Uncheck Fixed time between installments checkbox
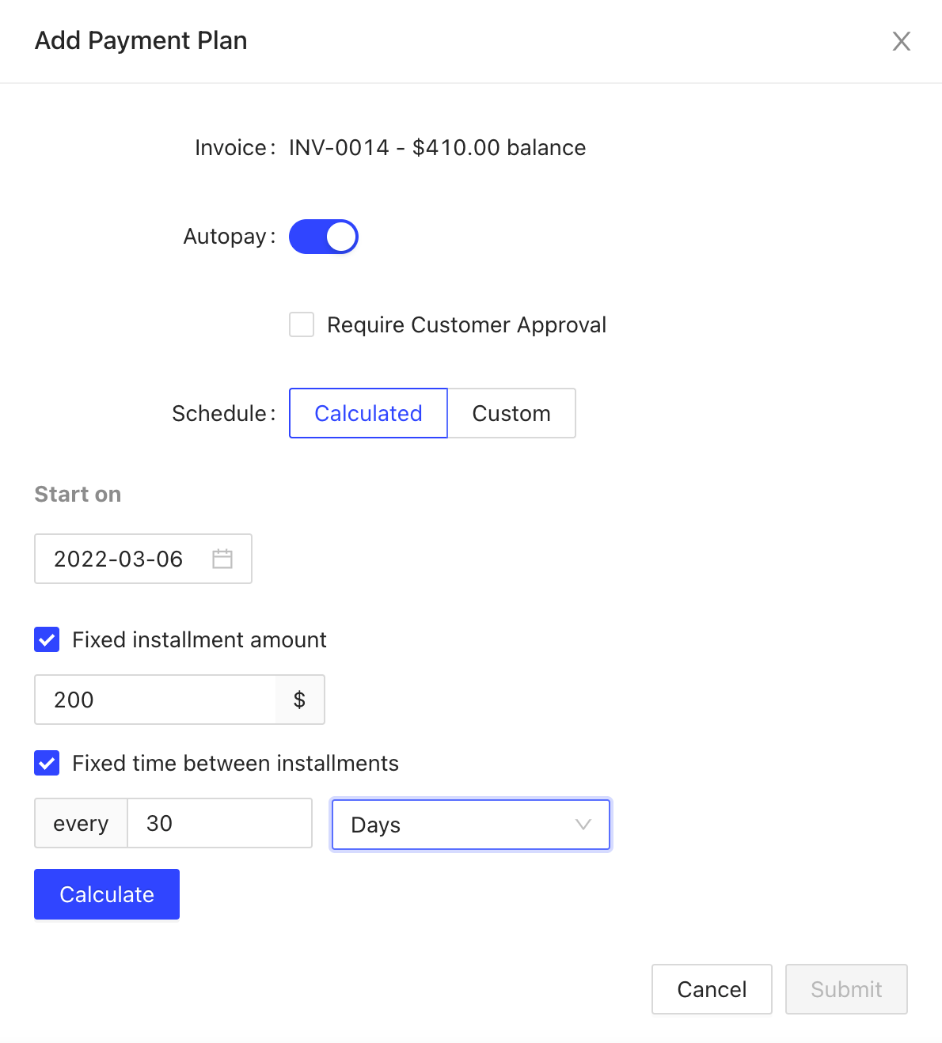This screenshot has height=1043, width=942. 47,763
